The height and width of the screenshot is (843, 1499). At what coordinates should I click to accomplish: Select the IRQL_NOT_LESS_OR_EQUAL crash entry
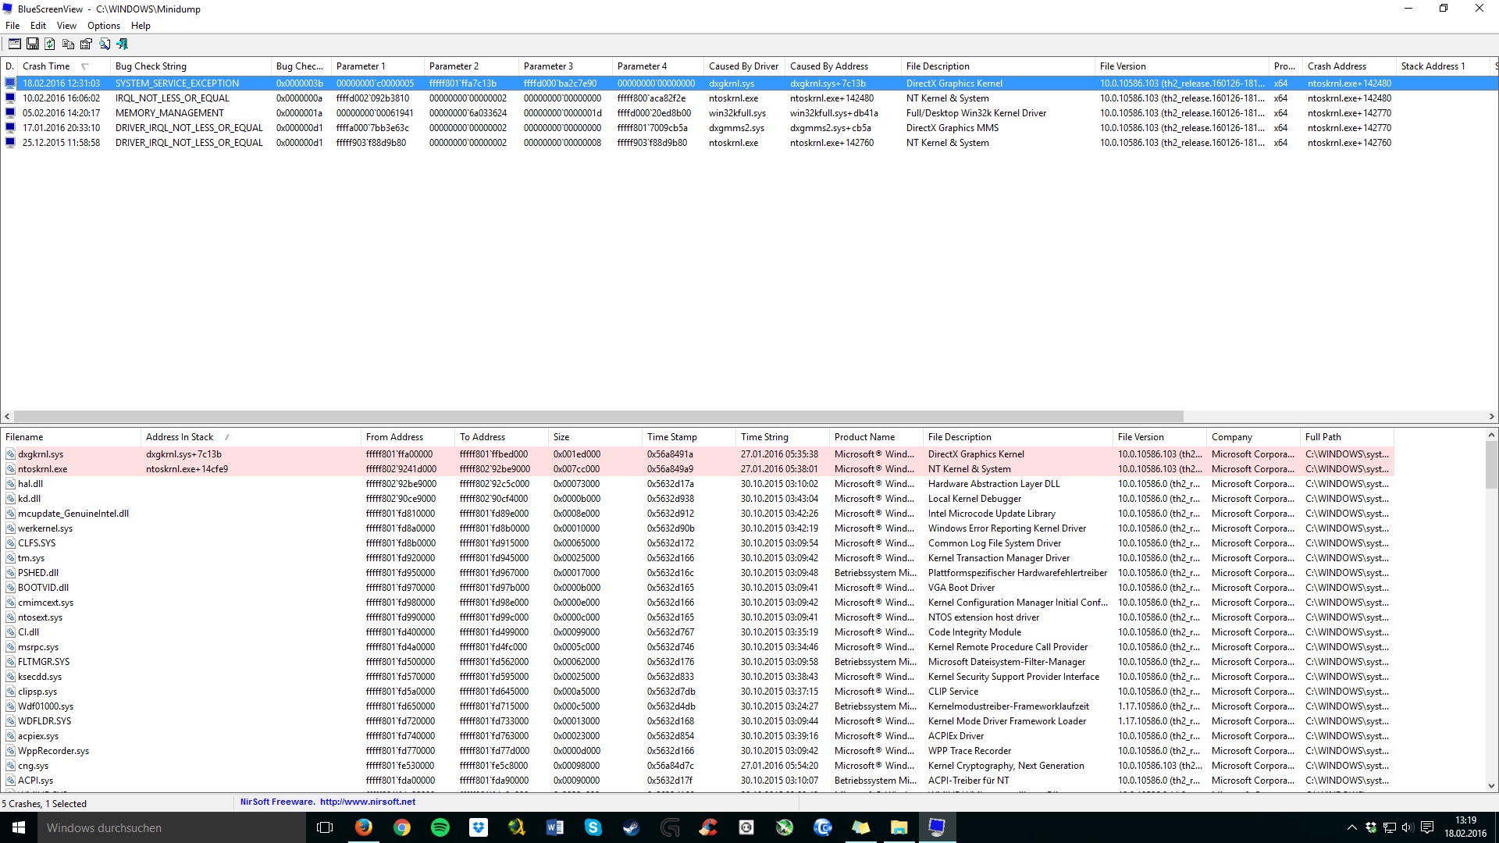point(172,98)
